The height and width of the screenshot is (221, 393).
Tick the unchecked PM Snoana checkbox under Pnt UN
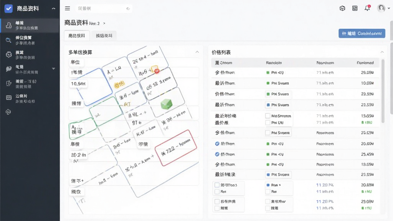click(x=268, y=133)
